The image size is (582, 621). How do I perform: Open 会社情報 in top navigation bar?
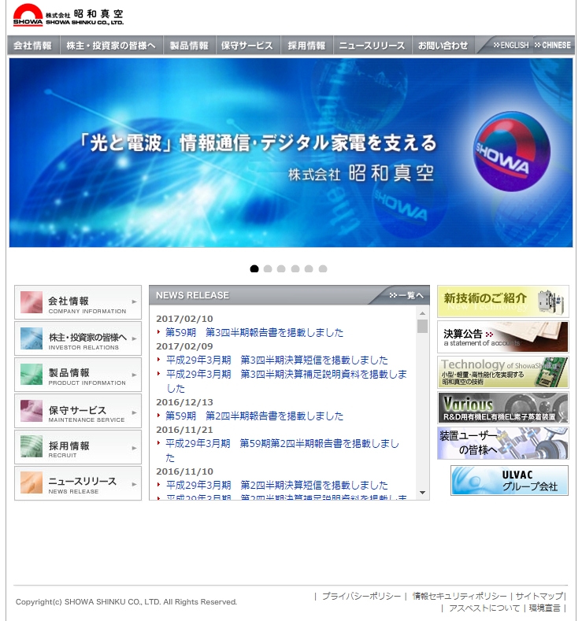33,46
